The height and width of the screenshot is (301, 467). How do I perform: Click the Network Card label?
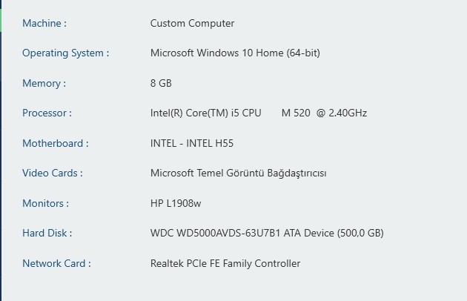click(x=56, y=263)
